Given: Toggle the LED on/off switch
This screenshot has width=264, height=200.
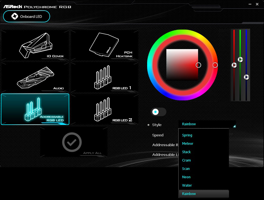Looking at the screenshot, I should coord(159,112).
